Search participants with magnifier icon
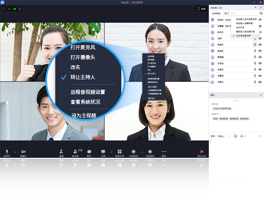 (x=261, y=13)
